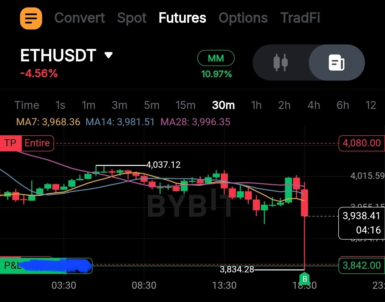Screen dimensions: 385x302
Task: Select the 6h chart interval
Action: tap(343, 105)
